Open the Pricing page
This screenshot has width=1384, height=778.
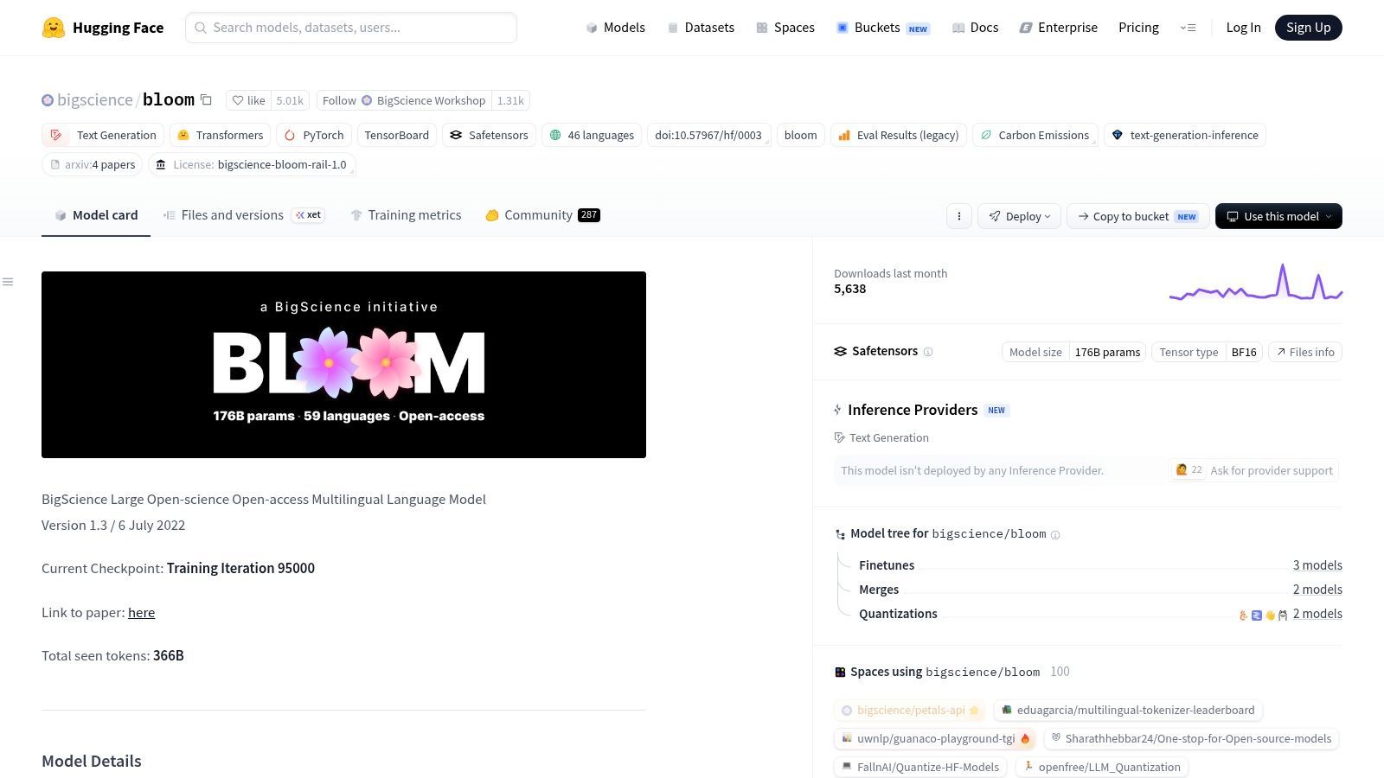1138,28
